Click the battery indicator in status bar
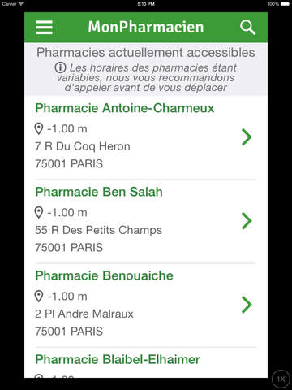 (286, 4)
